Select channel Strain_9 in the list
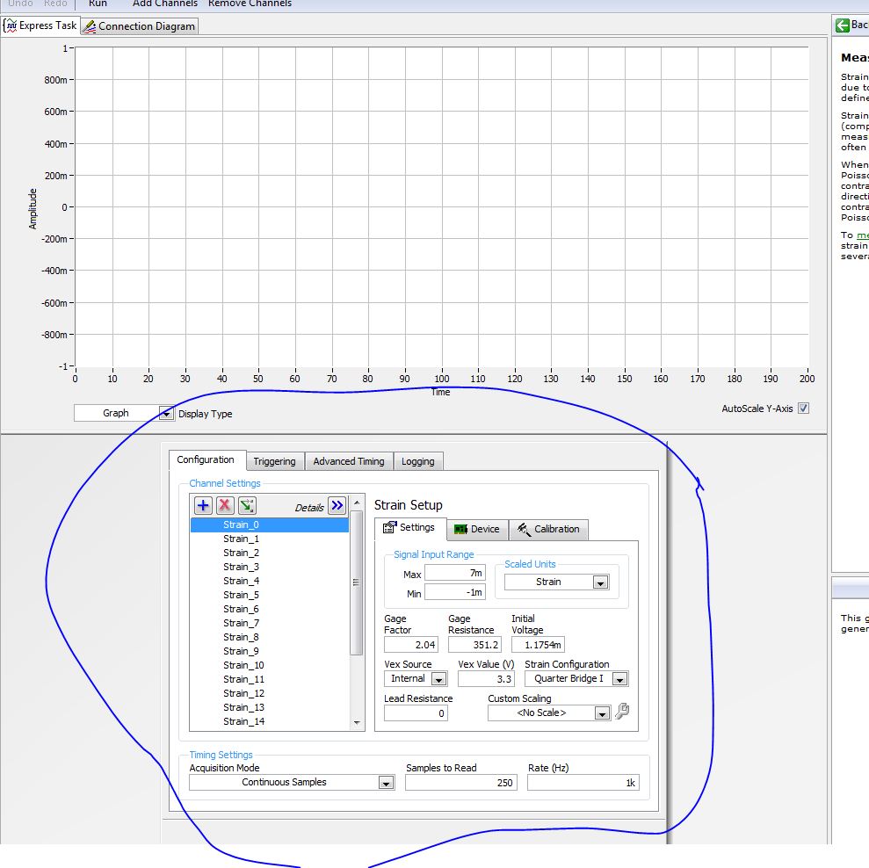This screenshot has height=868, width=869. 270,651
